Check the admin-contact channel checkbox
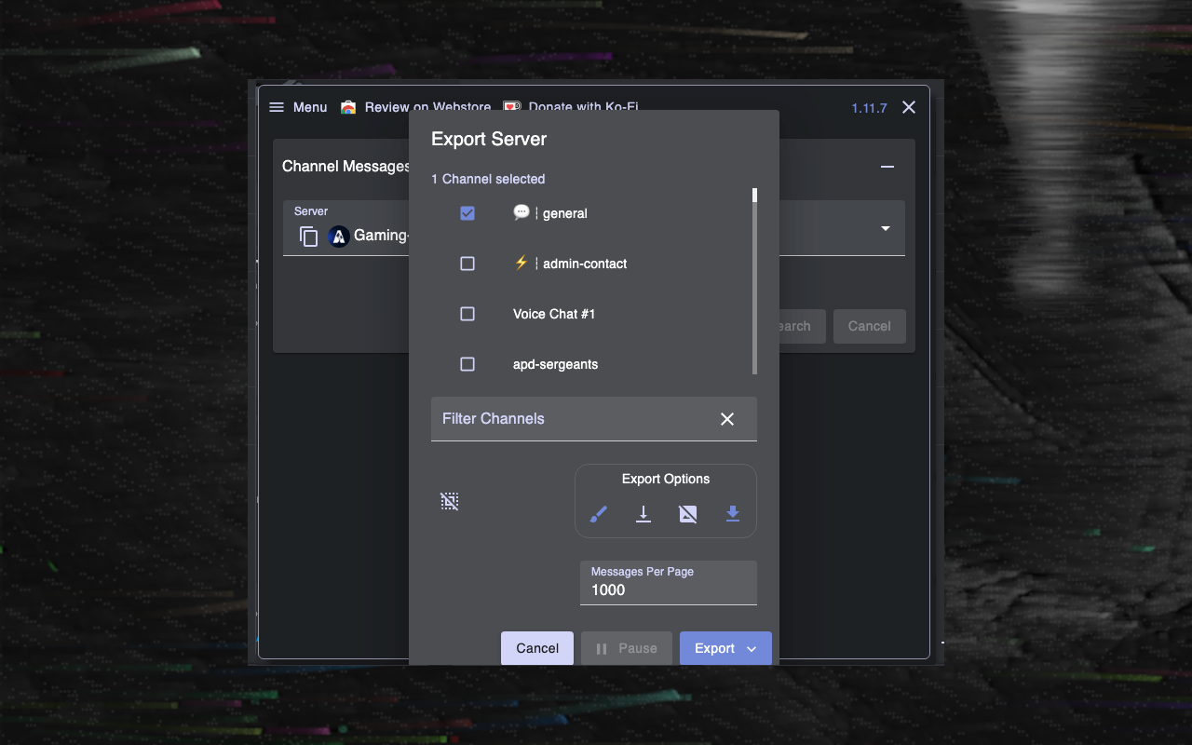Screen dimensions: 1192x745 pyautogui.click(x=467, y=264)
